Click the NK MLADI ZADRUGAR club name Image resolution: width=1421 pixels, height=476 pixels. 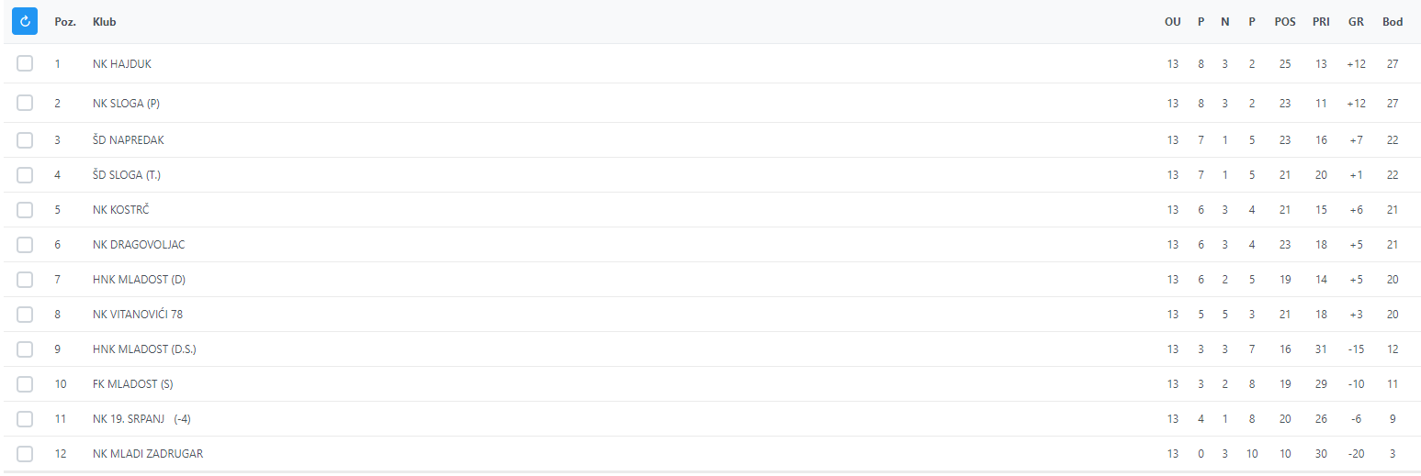click(x=148, y=454)
